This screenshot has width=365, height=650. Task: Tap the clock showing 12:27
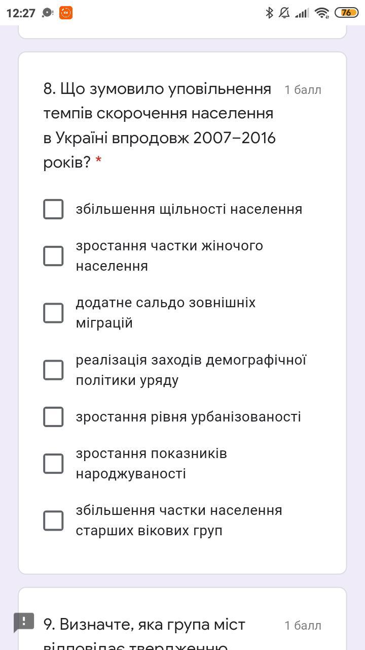21,13
